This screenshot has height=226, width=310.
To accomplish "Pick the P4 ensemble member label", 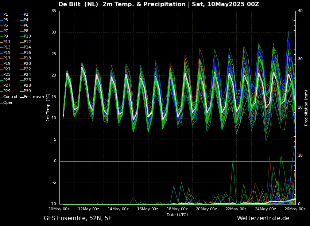I will [24, 20].
